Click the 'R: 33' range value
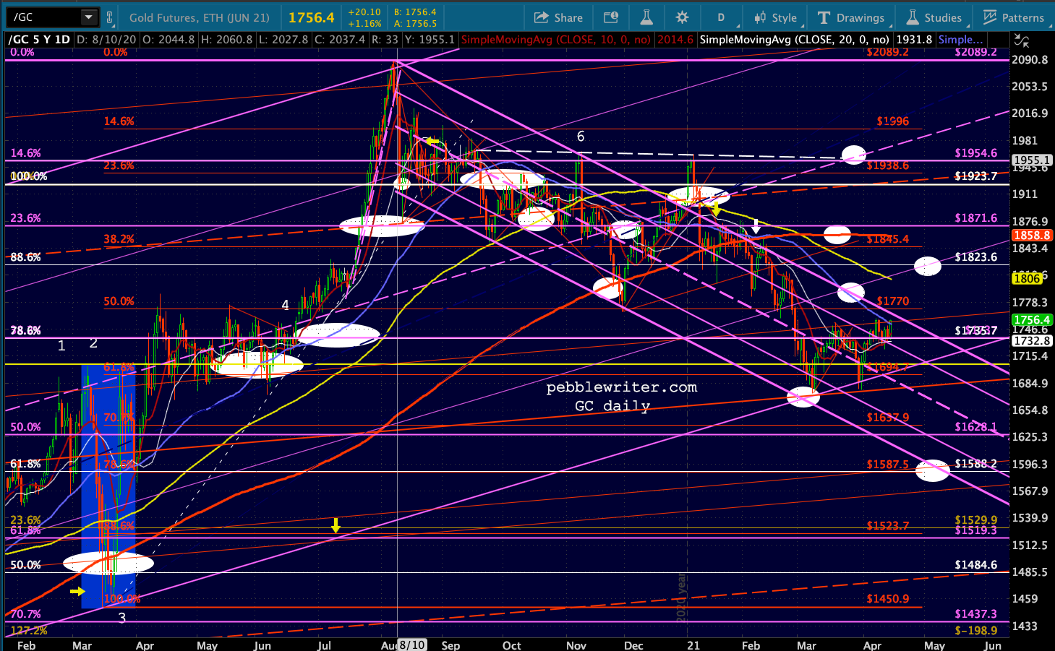This screenshot has width=1055, height=651. click(x=385, y=40)
